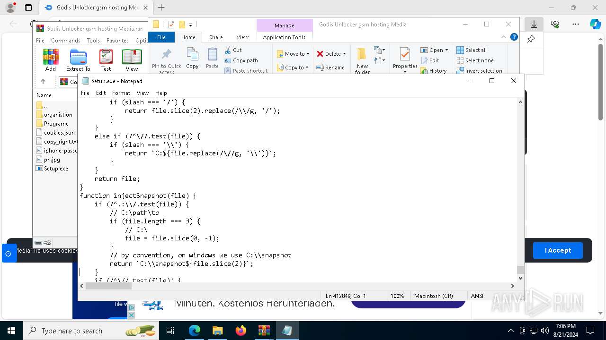This screenshot has height=340, width=606.
Task: Click taskbar search box
Action: (91, 331)
